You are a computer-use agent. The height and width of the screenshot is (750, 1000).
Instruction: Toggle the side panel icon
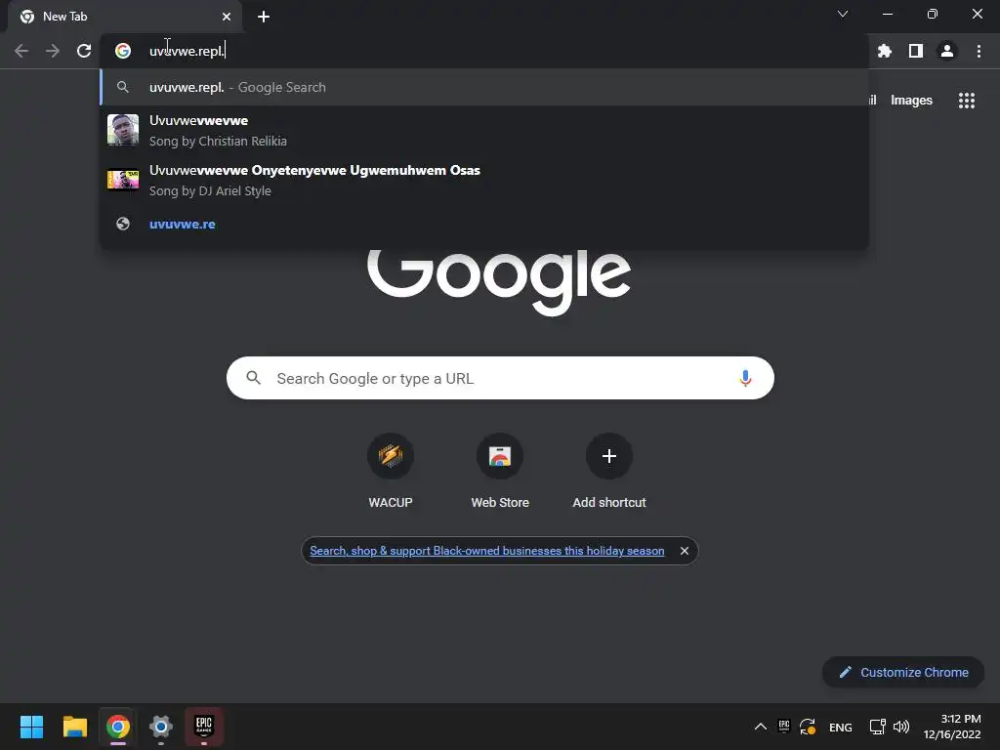(x=916, y=51)
